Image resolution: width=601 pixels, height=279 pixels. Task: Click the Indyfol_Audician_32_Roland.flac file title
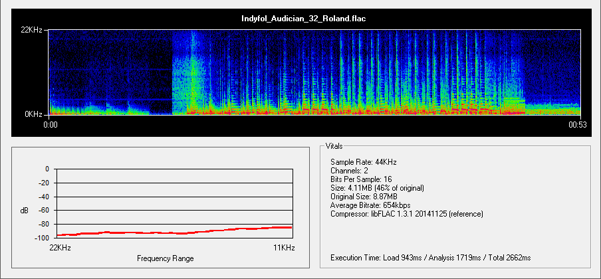point(303,19)
